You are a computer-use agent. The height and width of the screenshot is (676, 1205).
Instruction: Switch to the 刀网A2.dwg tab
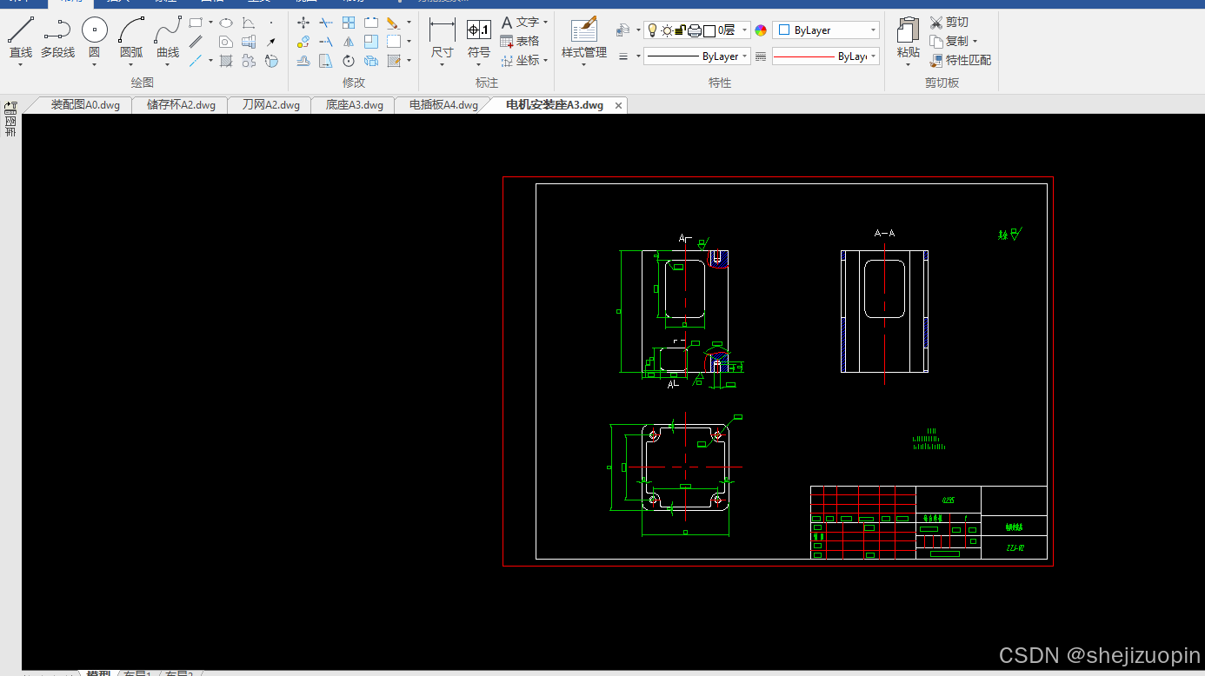[x=270, y=105]
